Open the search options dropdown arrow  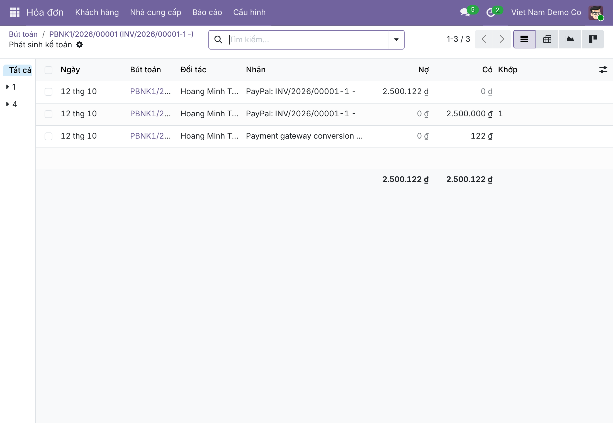[396, 40]
